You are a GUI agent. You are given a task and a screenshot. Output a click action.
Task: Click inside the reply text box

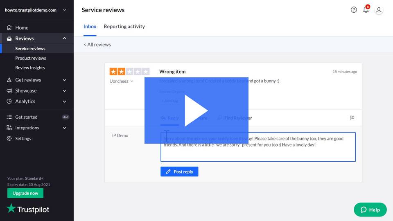[258, 147]
